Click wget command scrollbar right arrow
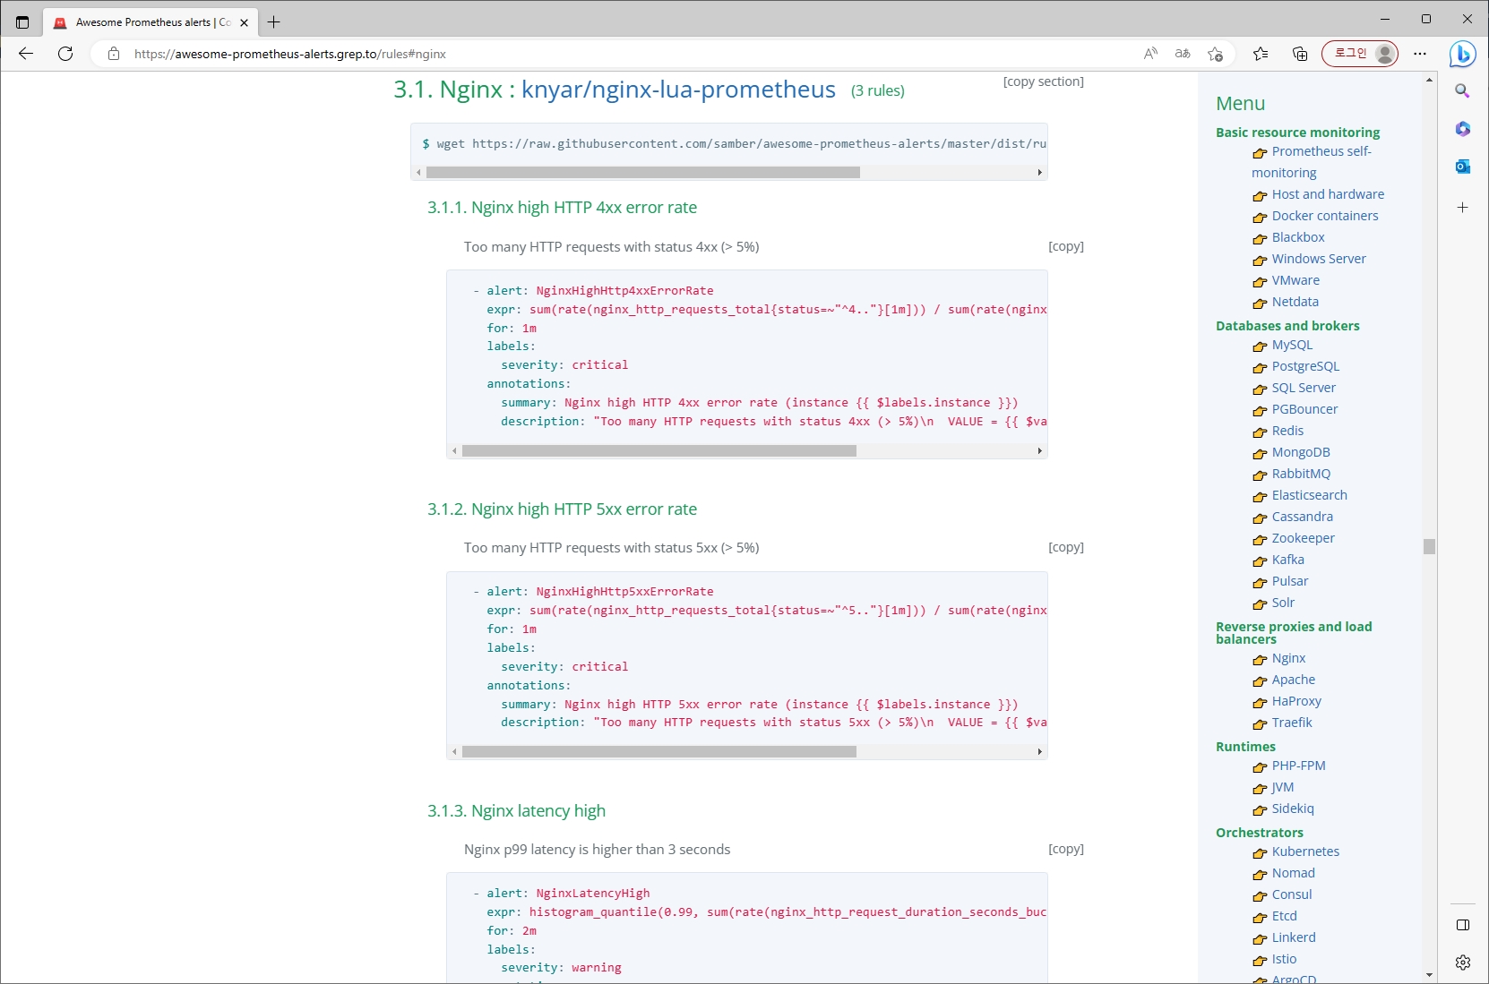 point(1039,172)
